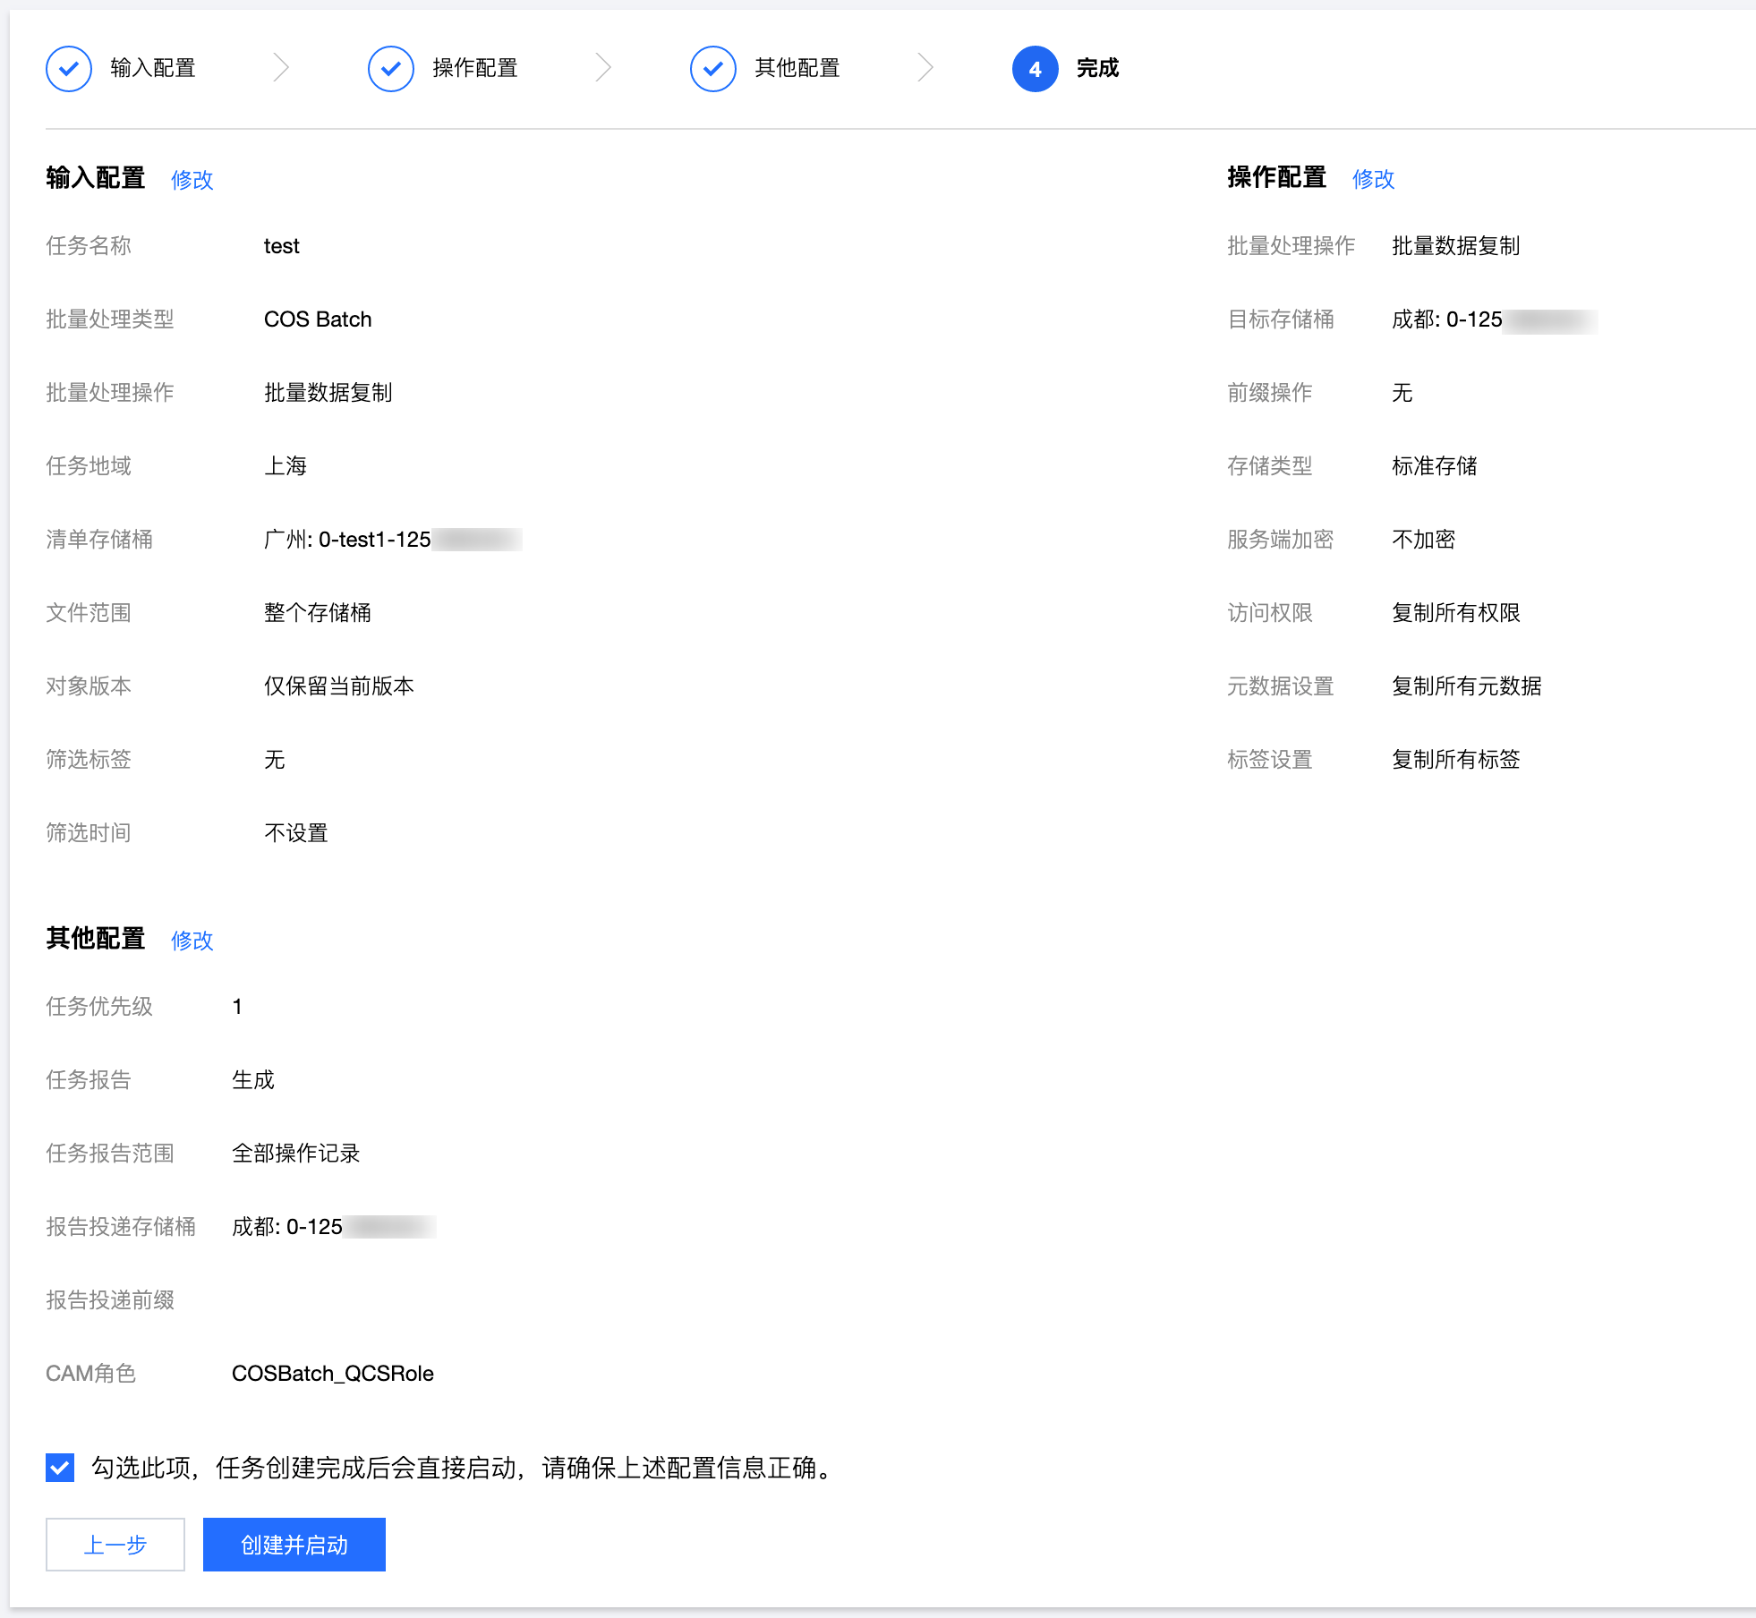The height and width of the screenshot is (1618, 1756).
Task: Click the COSBatch_QCSRole CAM role value
Action: point(332,1374)
